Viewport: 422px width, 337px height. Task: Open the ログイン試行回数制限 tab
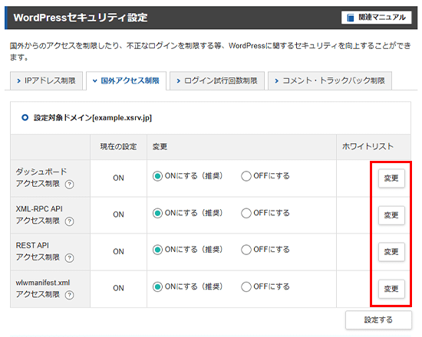click(x=217, y=80)
